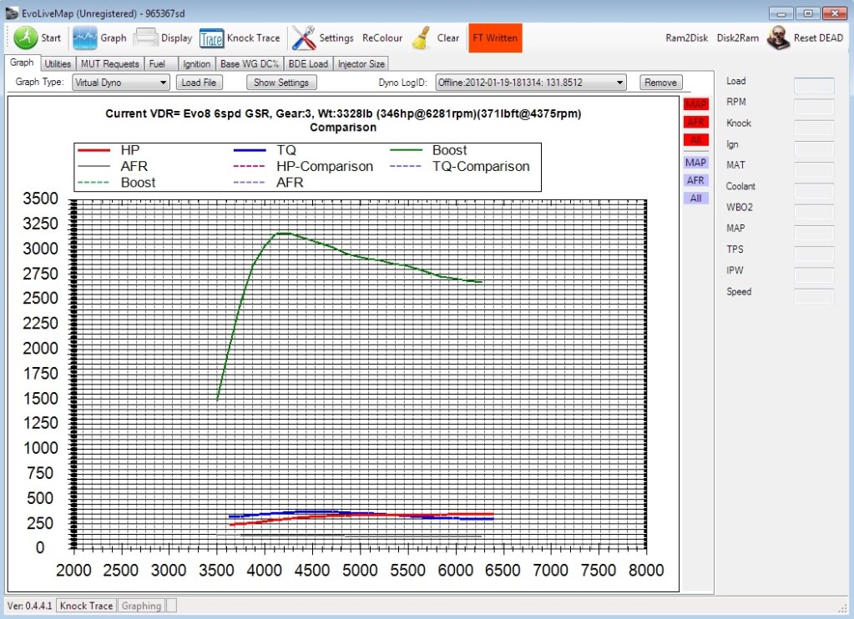The image size is (854, 619).
Task: Open the BDE Load tab
Action: pyautogui.click(x=308, y=63)
